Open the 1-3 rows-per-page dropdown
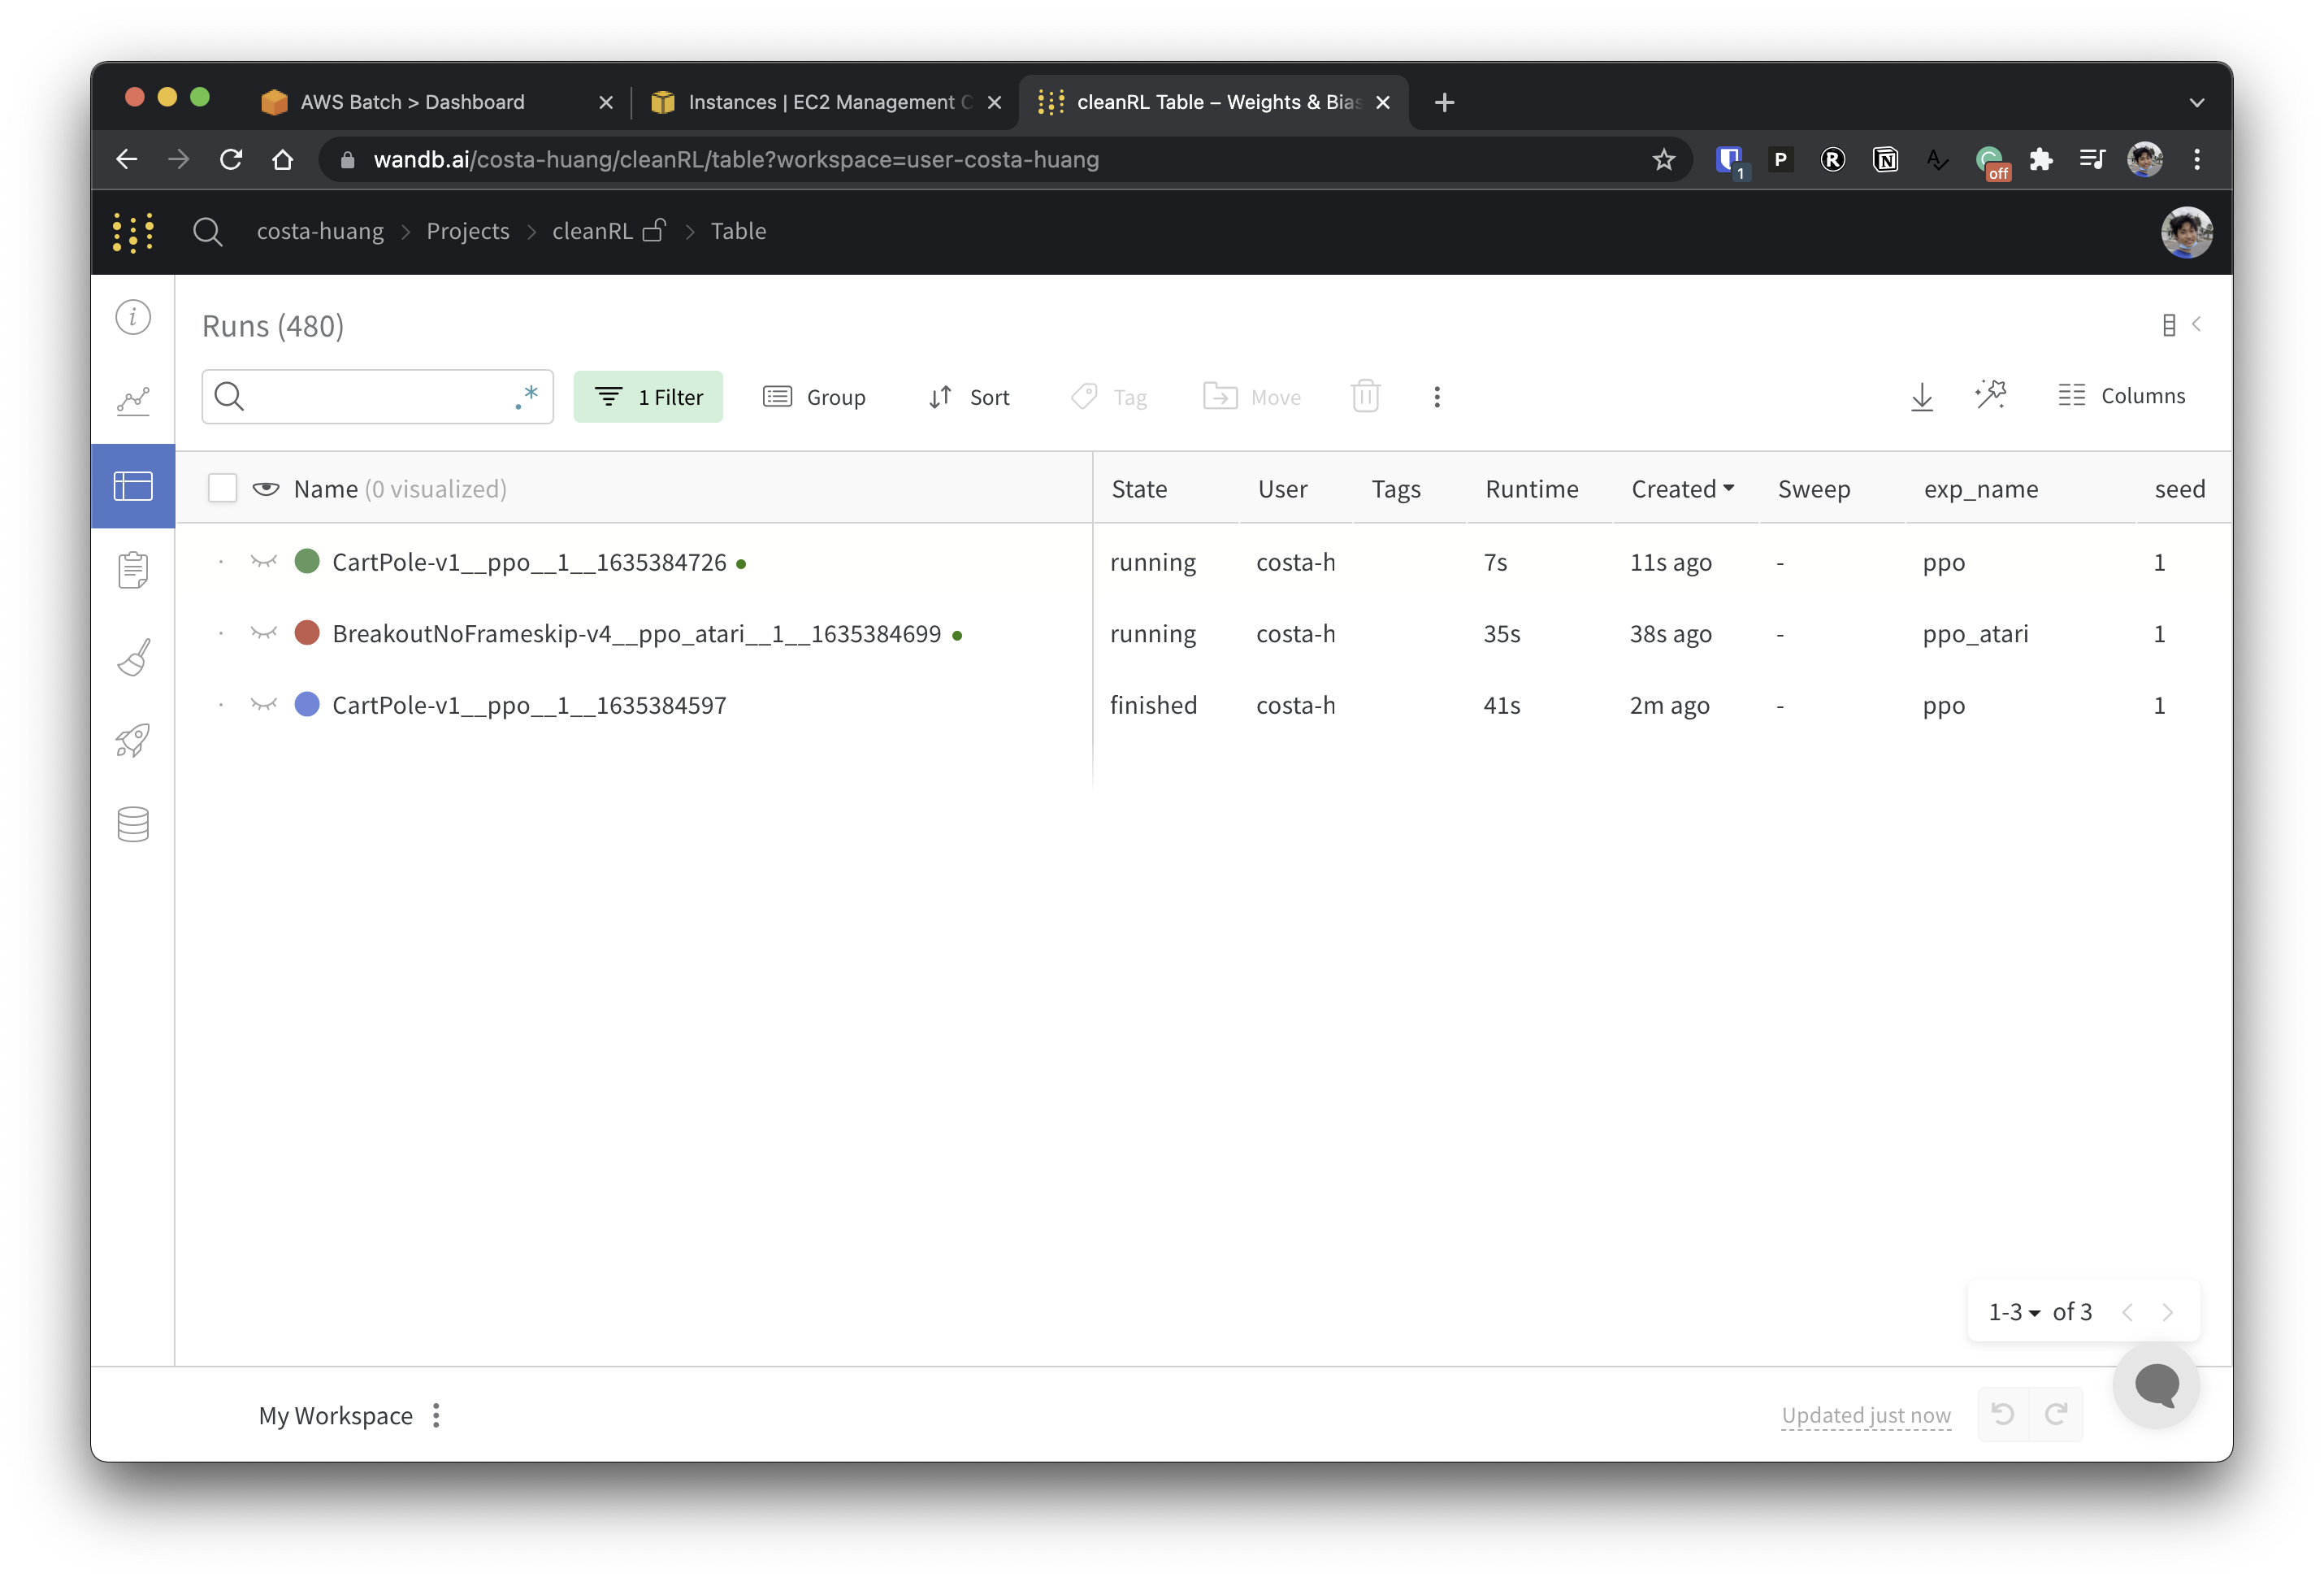Screen dimensions: 2324x1582 pyautogui.click(x=2014, y=1310)
